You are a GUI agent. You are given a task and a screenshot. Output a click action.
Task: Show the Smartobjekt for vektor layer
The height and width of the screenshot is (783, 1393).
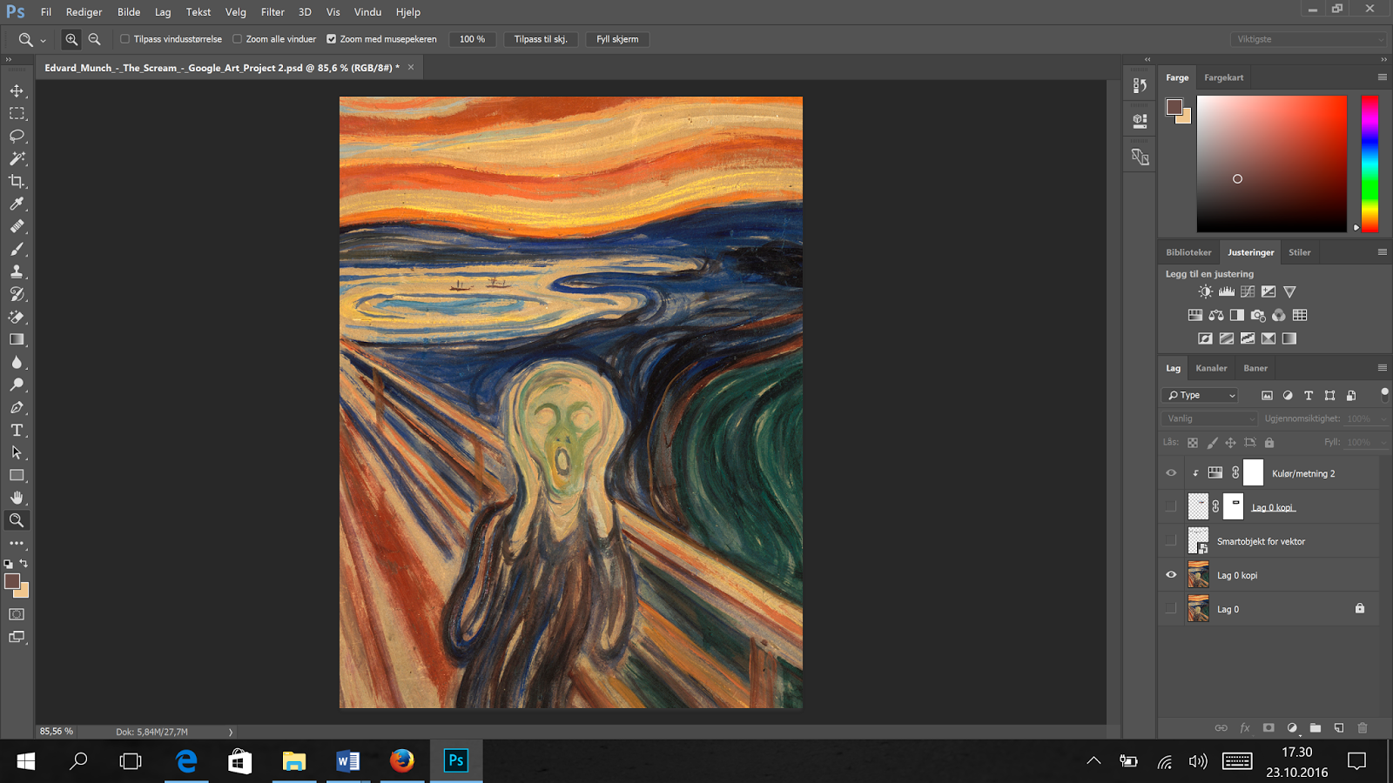pyautogui.click(x=1171, y=541)
